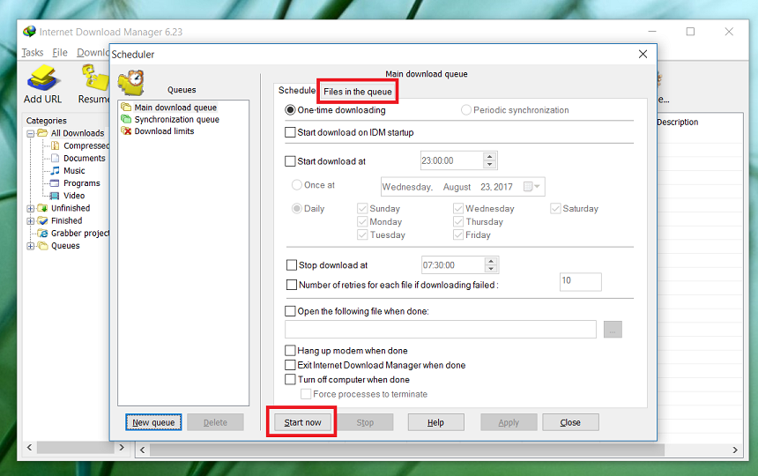Check the Stop download at box
Image resolution: width=758 pixels, height=476 pixels.
click(292, 264)
